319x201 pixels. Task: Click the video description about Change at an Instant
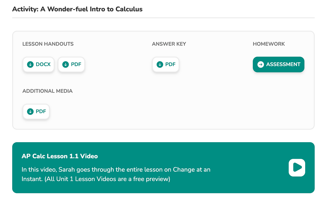[116, 169]
